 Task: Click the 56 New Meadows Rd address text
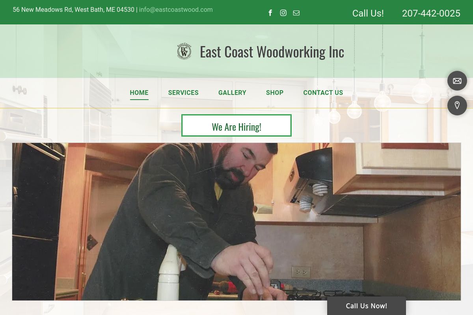(74, 9)
